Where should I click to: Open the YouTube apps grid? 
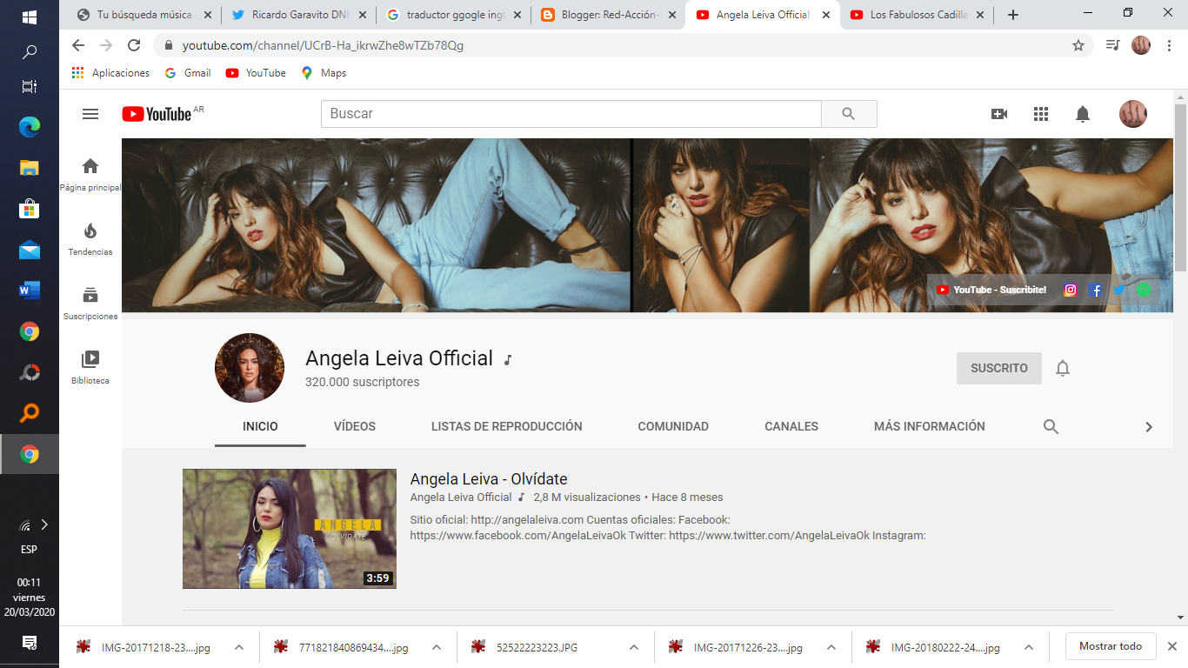pyautogui.click(x=1041, y=114)
